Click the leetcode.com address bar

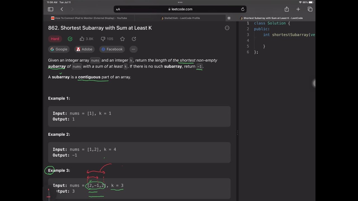pyautogui.click(x=180, y=9)
